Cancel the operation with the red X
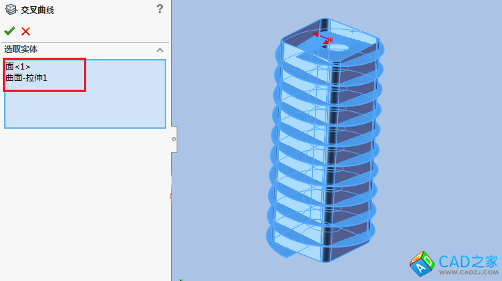The image size is (502, 281). click(x=26, y=31)
